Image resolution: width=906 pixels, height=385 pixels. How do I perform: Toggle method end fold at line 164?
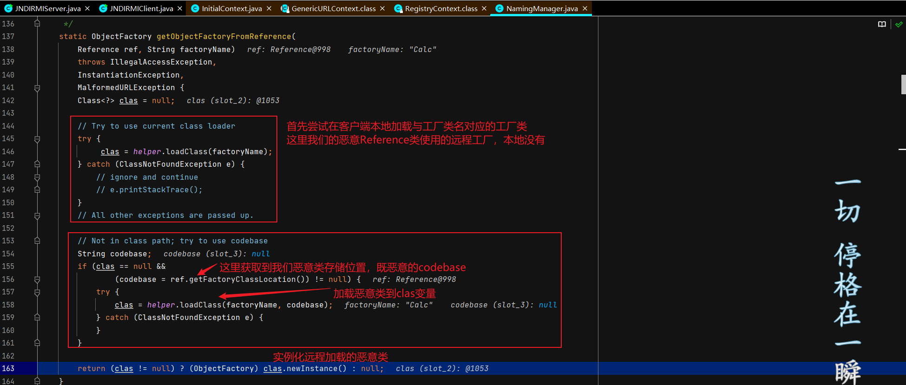[x=37, y=381]
